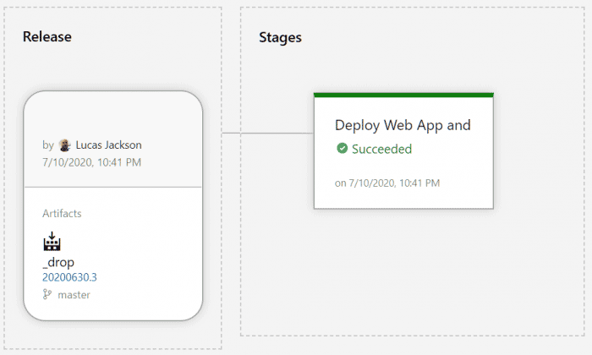
Task: Click the connector line between release and stage
Action: (268, 133)
